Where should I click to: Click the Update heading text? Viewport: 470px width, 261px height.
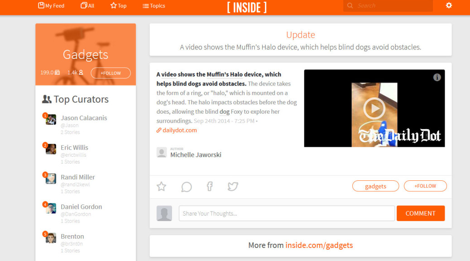coord(301,35)
